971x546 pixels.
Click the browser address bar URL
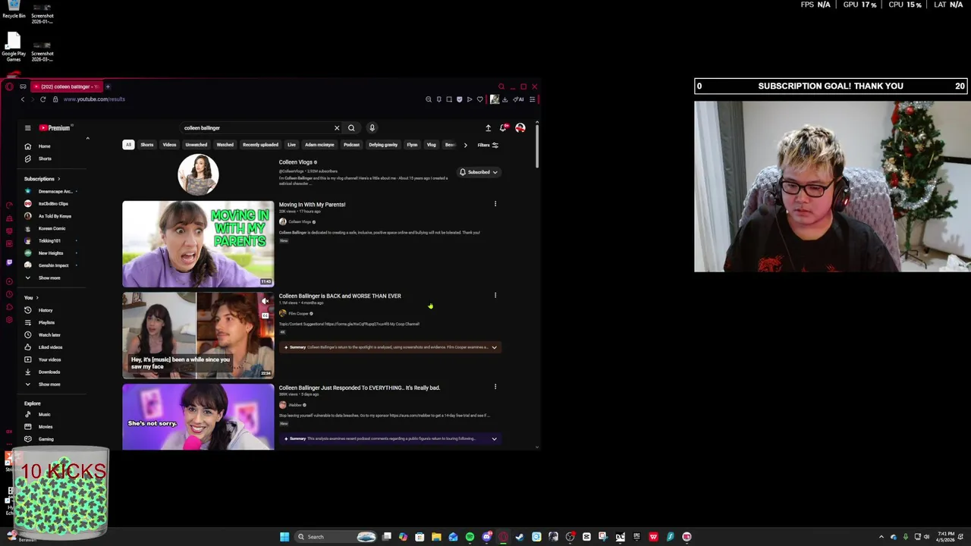[94, 99]
